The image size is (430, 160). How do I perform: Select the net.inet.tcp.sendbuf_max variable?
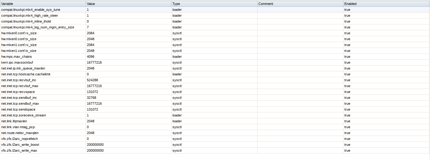pyautogui.click(x=20, y=103)
